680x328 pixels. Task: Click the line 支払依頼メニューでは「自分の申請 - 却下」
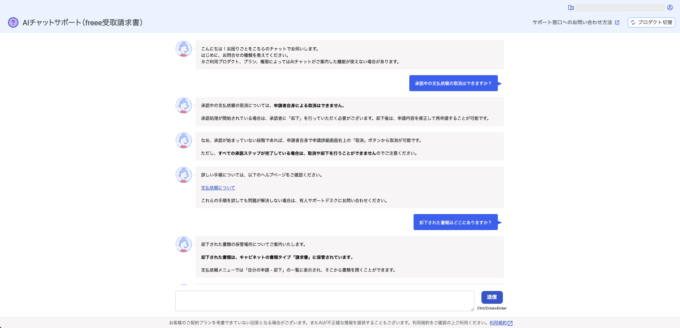pos(299,270)
